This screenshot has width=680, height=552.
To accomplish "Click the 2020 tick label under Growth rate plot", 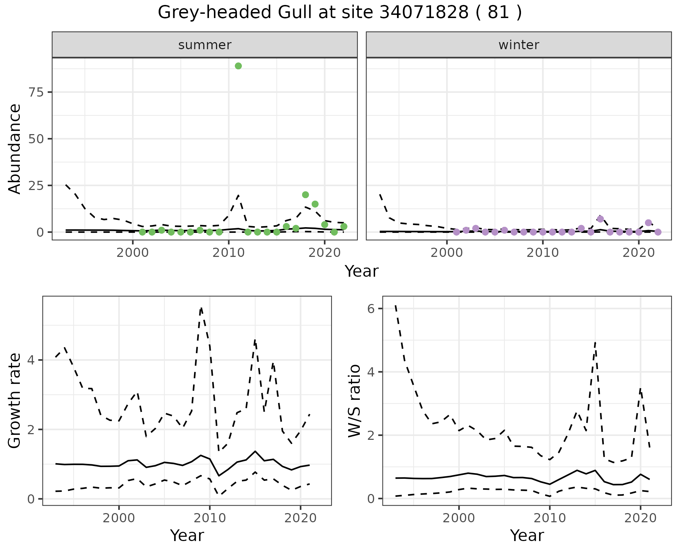I will [300, 518].
